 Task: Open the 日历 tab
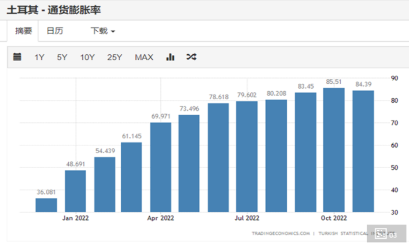click(x=55, y=31)
